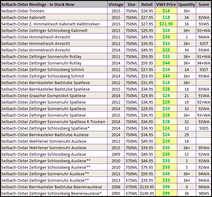Click the $119.95 retail price cell

click(x=147, y=187)
